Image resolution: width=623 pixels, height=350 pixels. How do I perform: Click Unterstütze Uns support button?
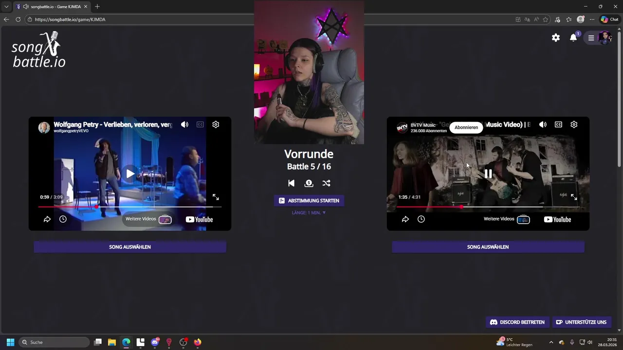[581, 322]
